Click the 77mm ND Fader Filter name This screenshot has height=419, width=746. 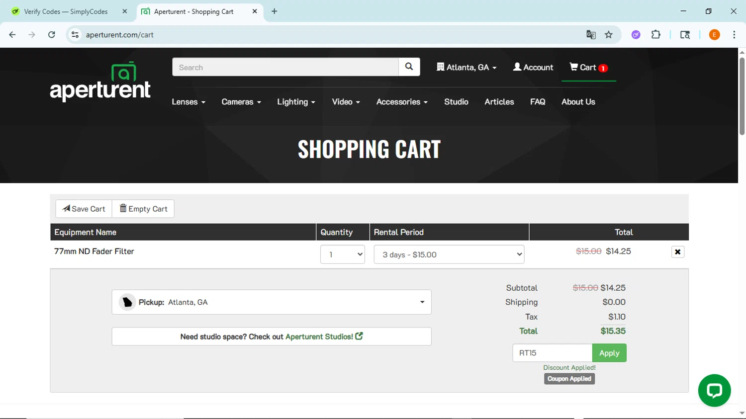tap(94, 251)
